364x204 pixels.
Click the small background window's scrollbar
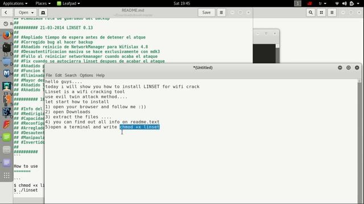tap(278, 53)
